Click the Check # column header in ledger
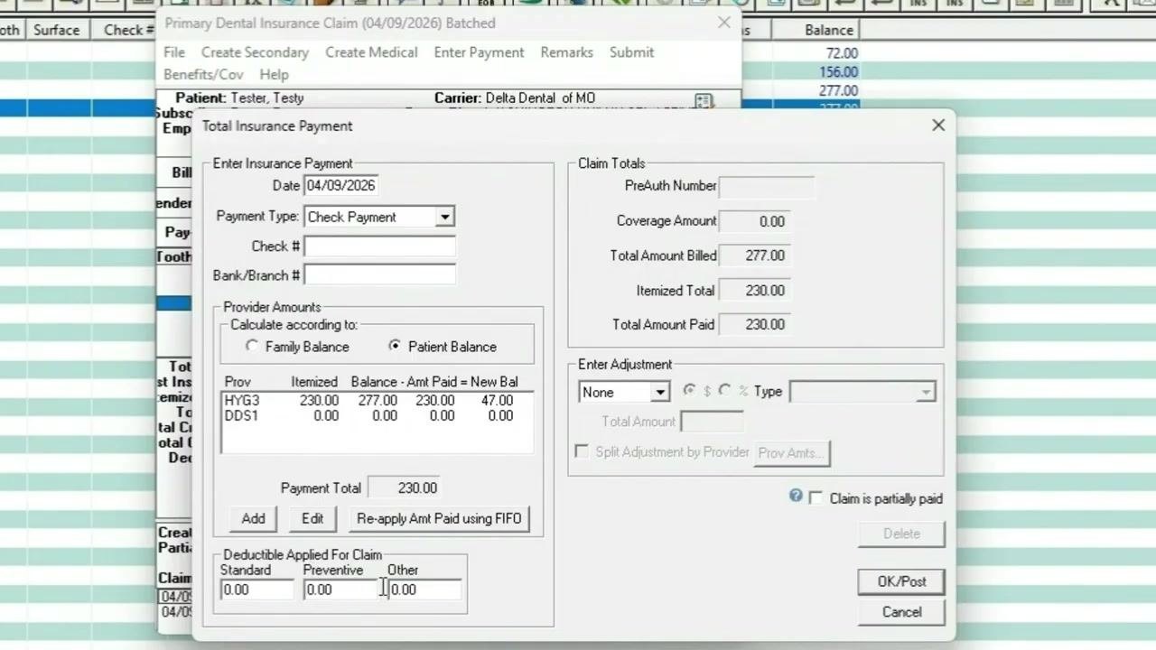Image resolution: width=1156 pixels, height=650 pixels. tap(127, 30)
